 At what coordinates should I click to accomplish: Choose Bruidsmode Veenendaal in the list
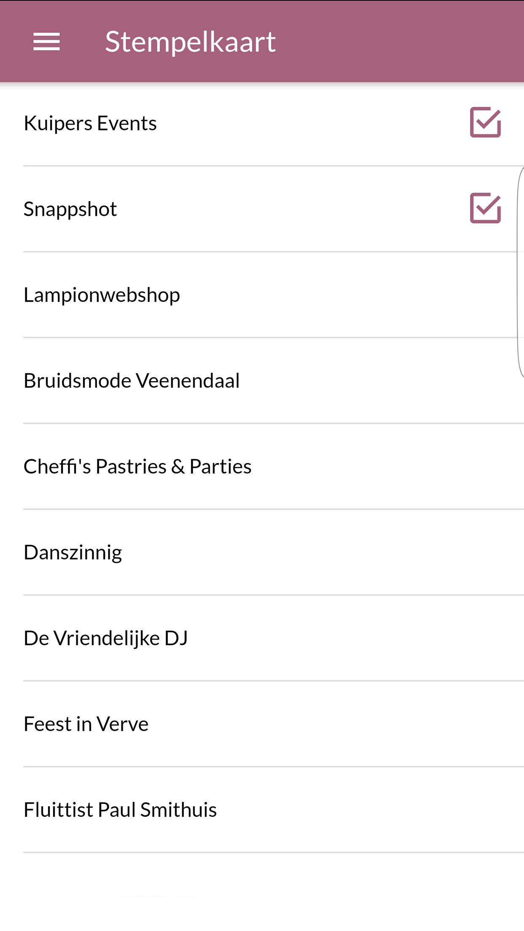132,381
